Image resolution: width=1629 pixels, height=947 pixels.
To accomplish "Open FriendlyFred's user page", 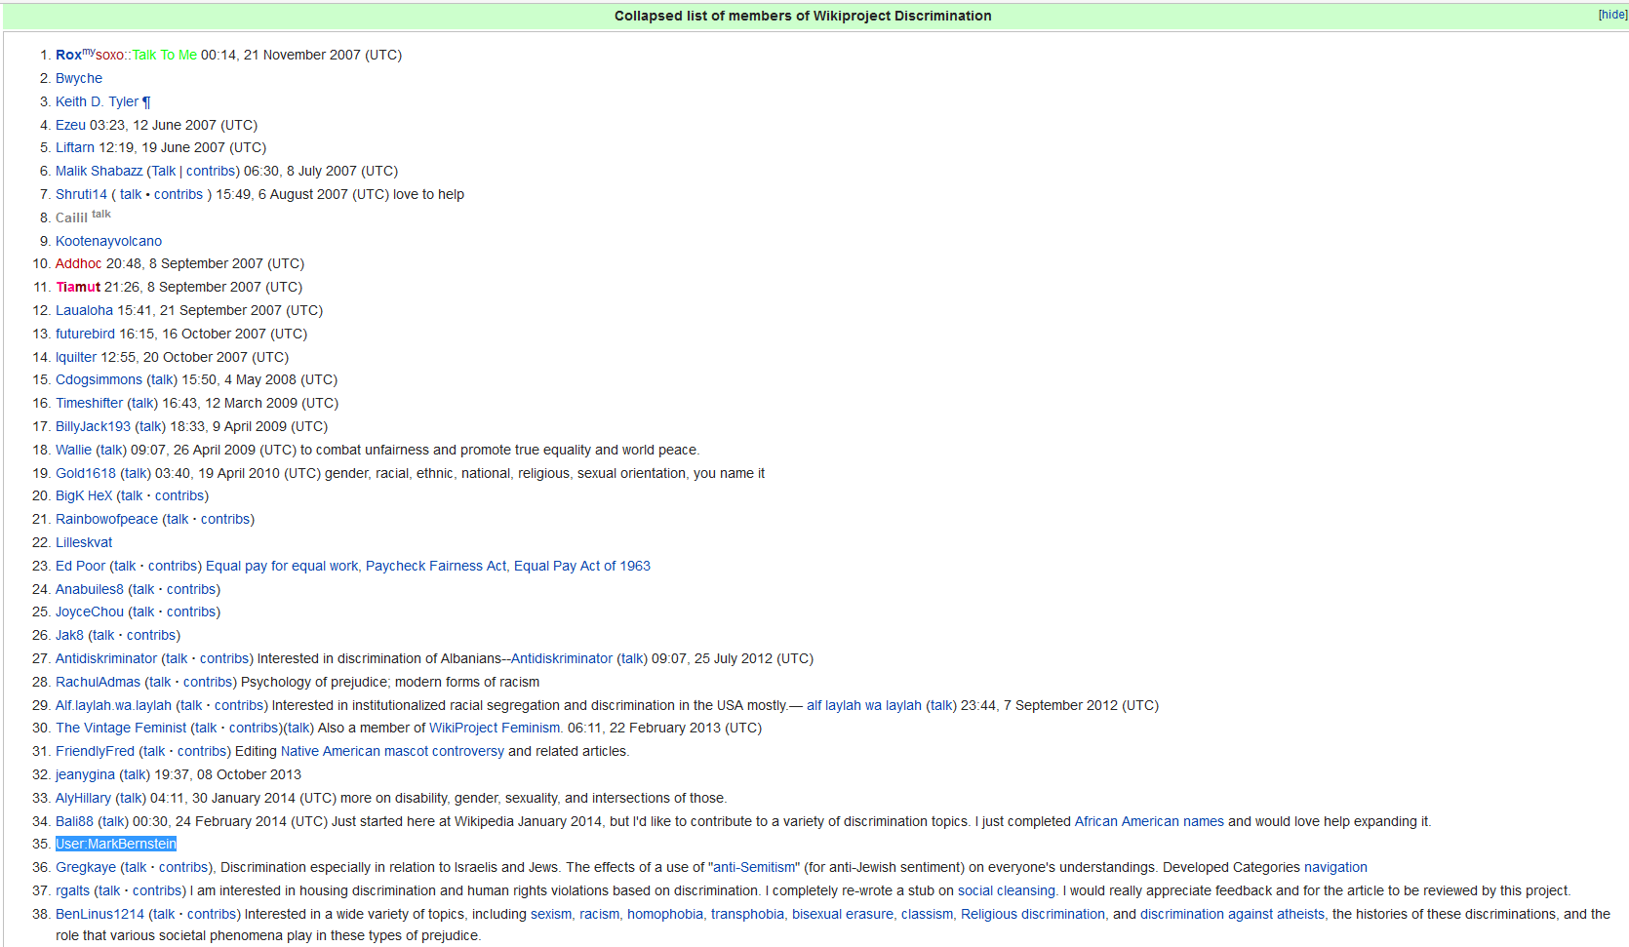I will [95, 751].
